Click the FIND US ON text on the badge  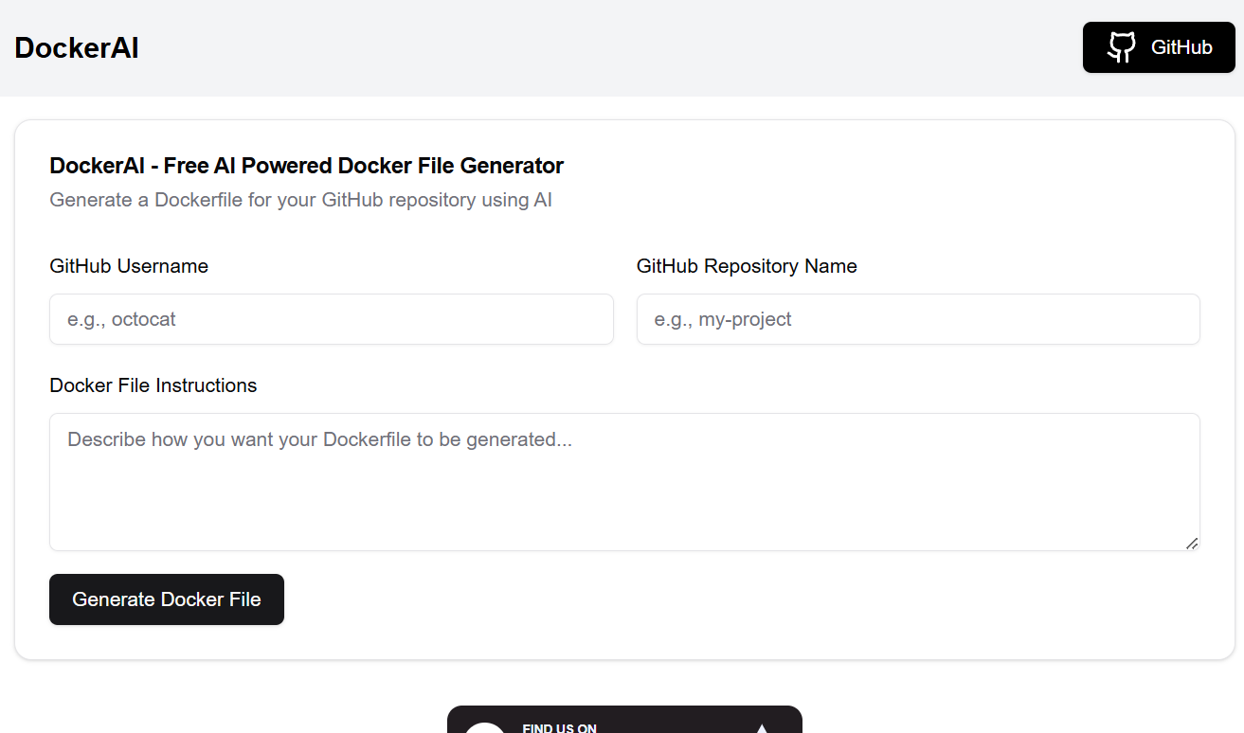tap(559, 729)
